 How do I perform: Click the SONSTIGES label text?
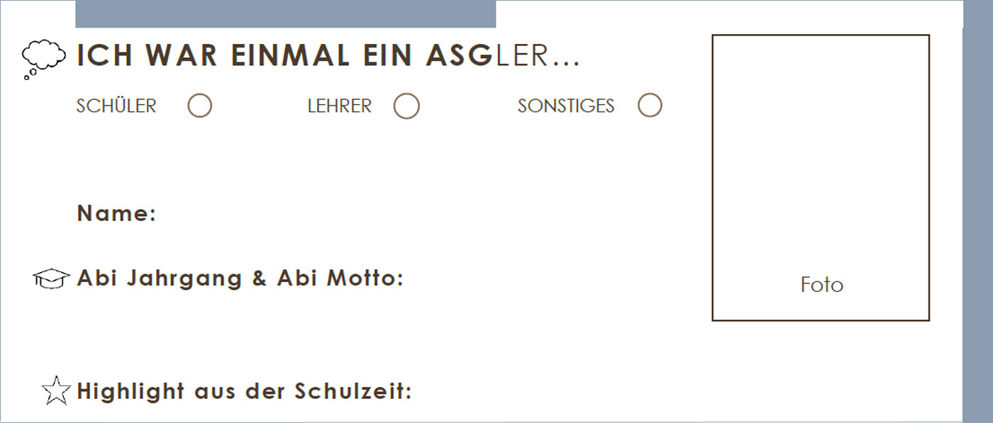566,106
